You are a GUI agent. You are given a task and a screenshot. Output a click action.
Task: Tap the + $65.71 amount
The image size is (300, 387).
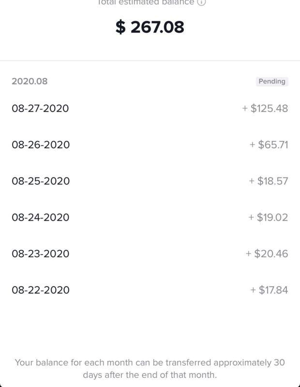[269, 145]
